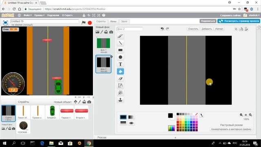
Task: Click the block help question mark icon
Action: [x=104, y=15]
